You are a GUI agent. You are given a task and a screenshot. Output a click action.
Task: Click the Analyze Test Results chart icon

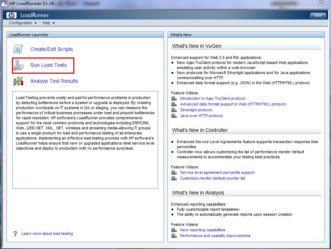[x=18, y=81]
